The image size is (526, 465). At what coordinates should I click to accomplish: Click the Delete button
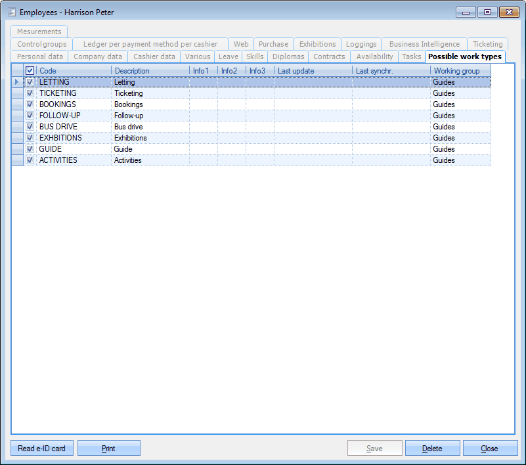tap(432, 448)
